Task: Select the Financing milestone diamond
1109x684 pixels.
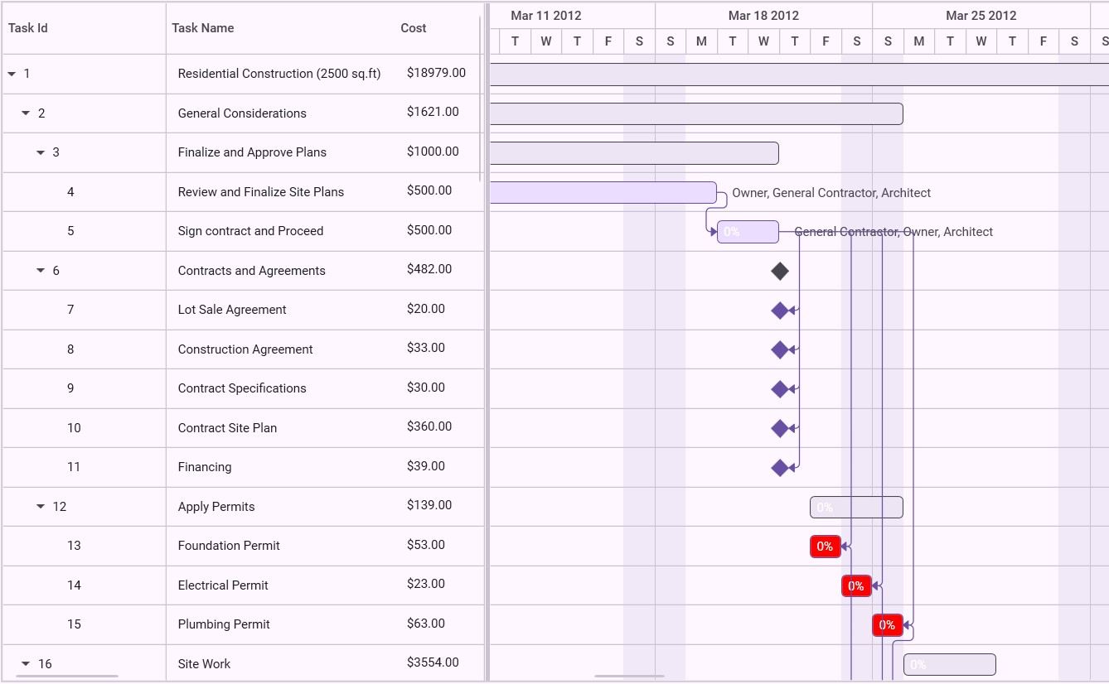Action: pos(779,468)
